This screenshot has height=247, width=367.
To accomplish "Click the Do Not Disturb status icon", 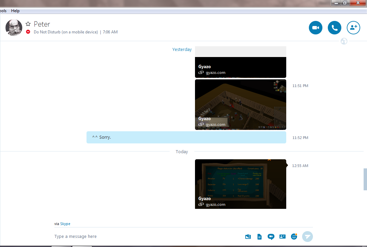I will pos(28,32).
